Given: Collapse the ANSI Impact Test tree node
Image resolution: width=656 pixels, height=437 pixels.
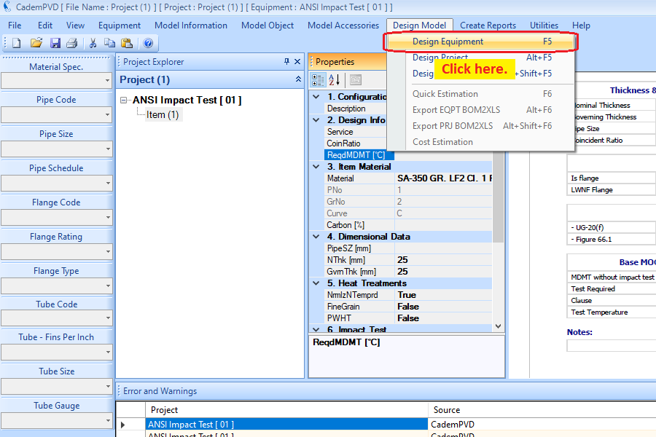Looking at the screenshot, I should (x=125, y=101).
